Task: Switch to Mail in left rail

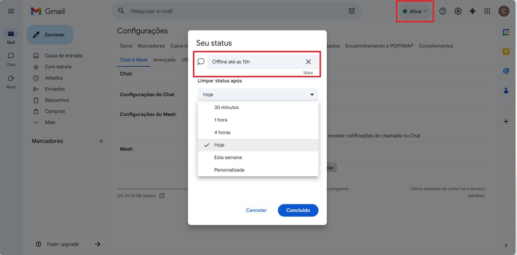Action: coord(11,37)
